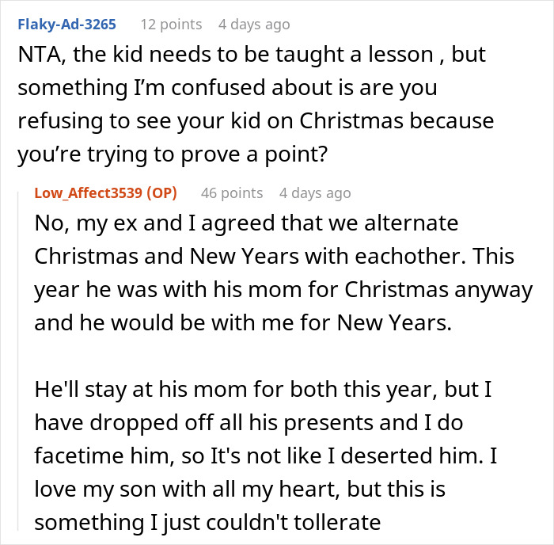Click the "46 points" score
Viewport: 554px width, 545px height.
pos(231,192)
